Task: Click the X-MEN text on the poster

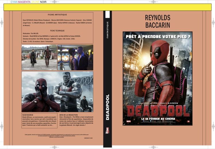Action: tap(173, 103)
